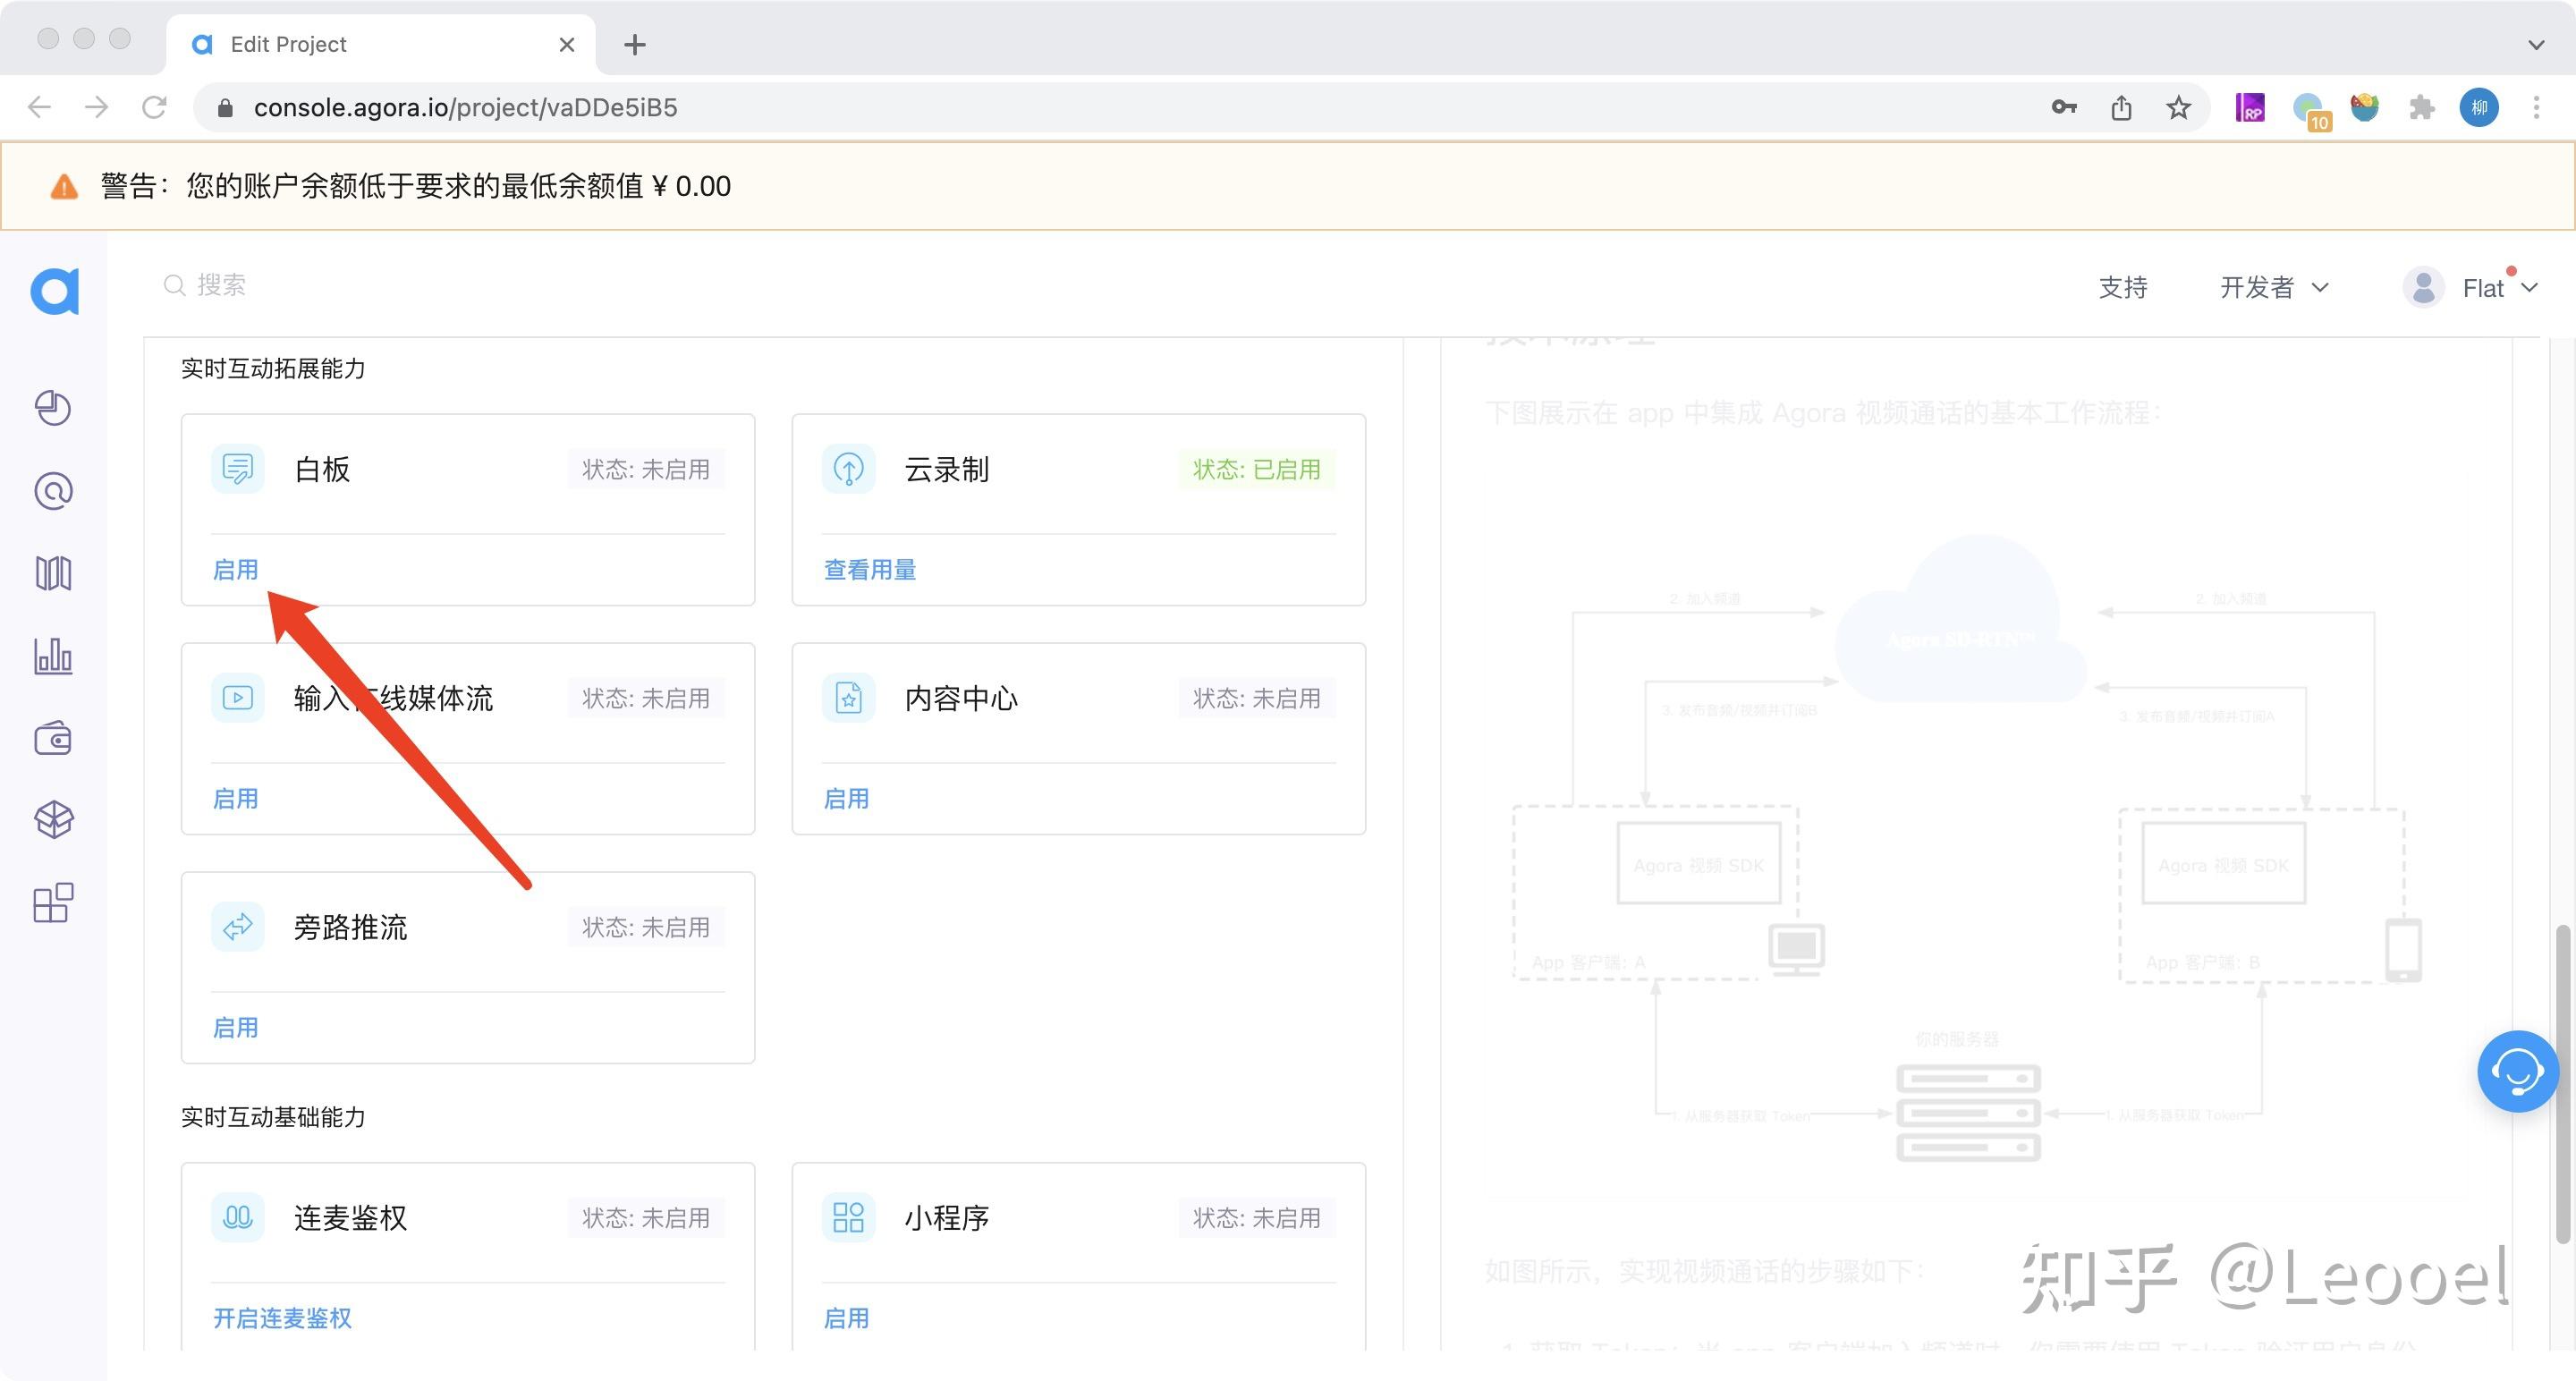Open the bar chart analytics sidebar icon
The height and width of the screenshot is (1381, 2576).
pyautogui.click(x=53, y=656)
